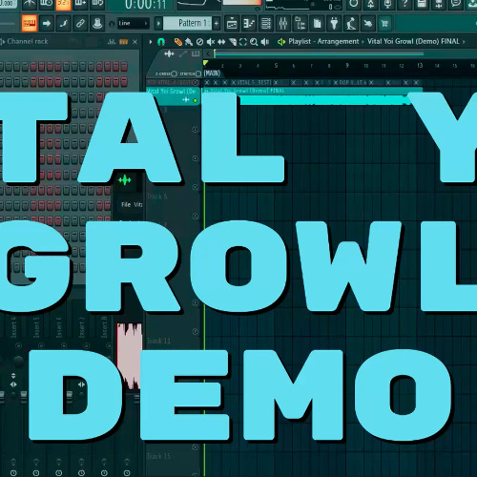This screenshot has width=477, height=477.
Task: Select the Insert 6 mixer track label
Action: point(58,327)
